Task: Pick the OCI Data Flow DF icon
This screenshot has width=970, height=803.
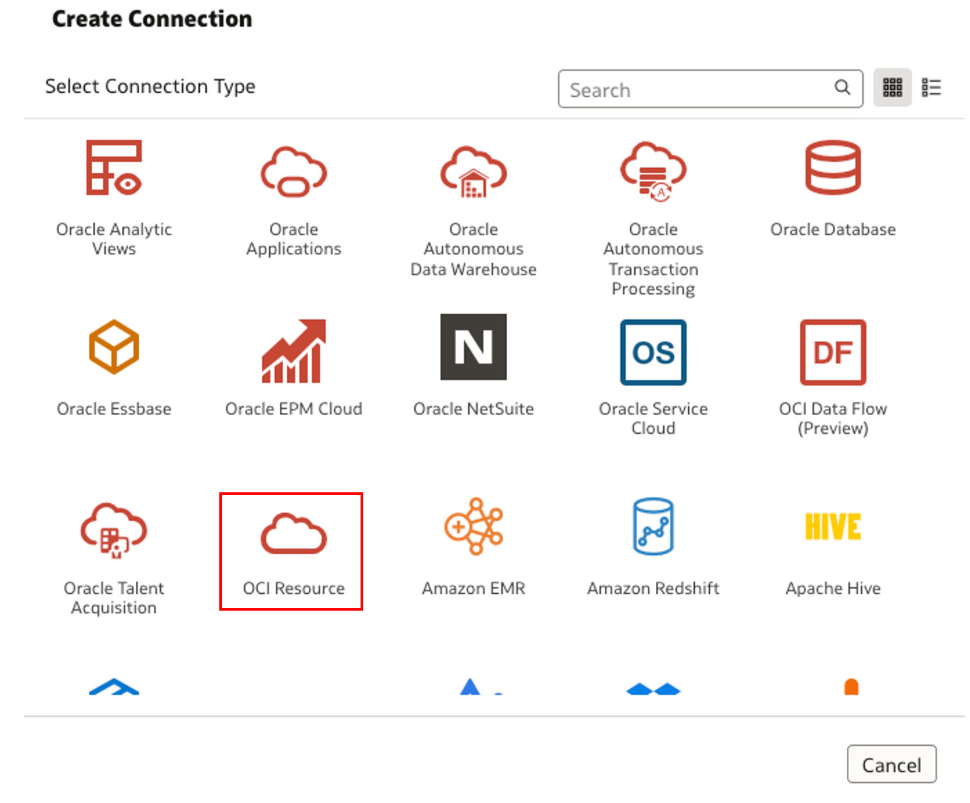Action: (833, 352)
